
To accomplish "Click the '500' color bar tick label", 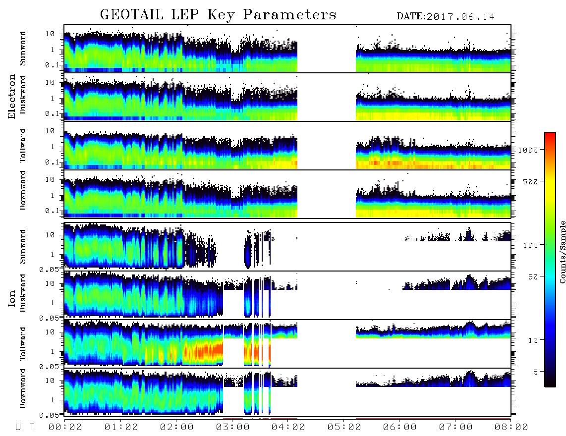I will coord(530,181).
